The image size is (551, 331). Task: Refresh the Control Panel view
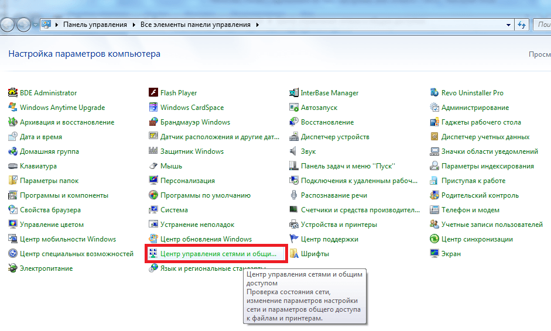point(522,25)
